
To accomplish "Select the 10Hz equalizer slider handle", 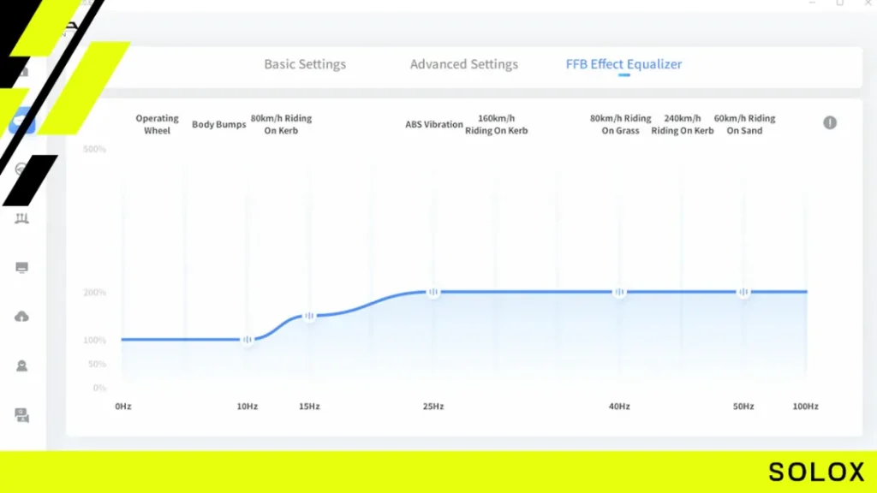I will pyautogui.click(x=248, y=339).
